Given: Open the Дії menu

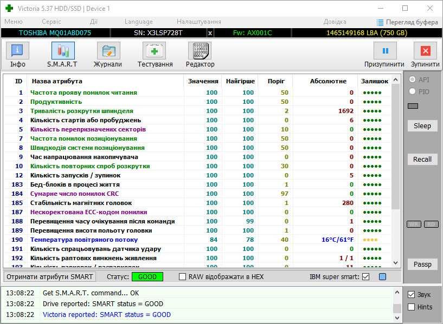Looking at the screenshot, I should (x=93, y=22).
